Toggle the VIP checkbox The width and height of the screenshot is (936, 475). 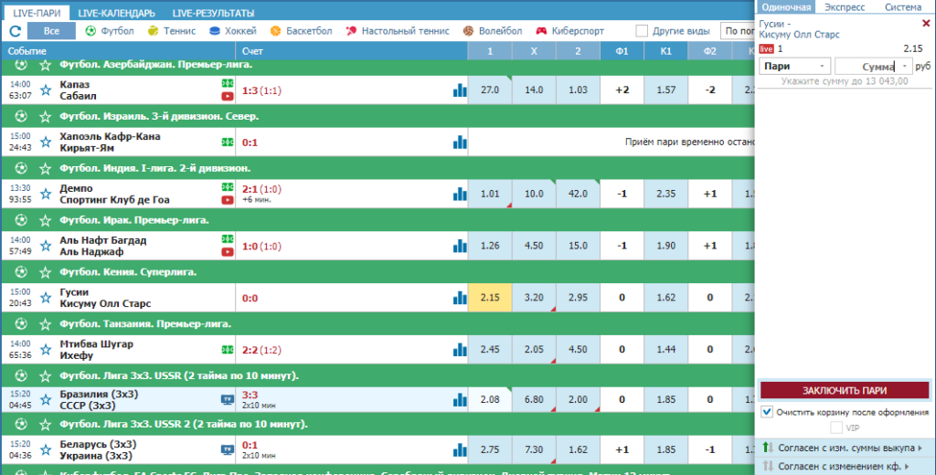click(836, 427)
